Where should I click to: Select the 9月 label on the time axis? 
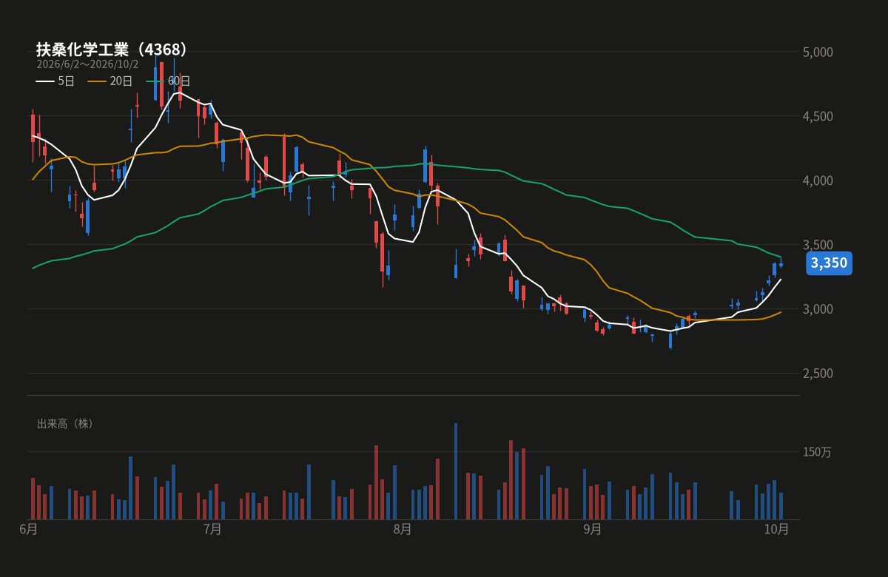pyautogui.click(x=593, y=529)
